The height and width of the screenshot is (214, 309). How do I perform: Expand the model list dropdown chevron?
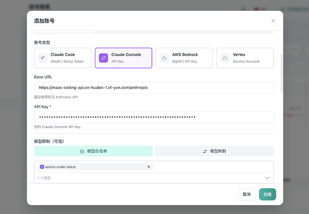tap(267, 178)
